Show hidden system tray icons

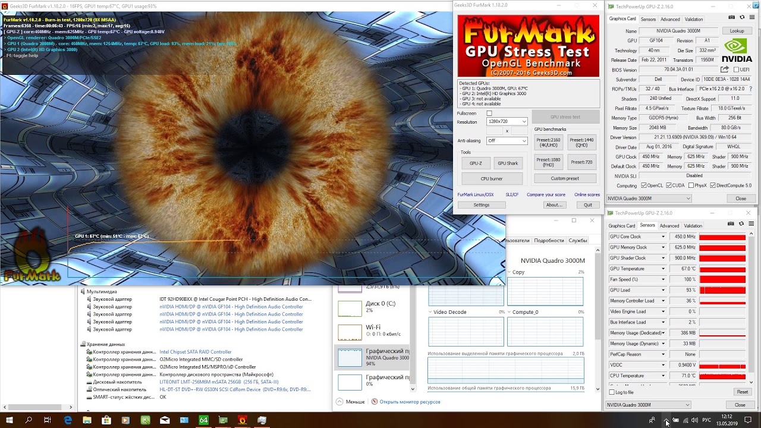tap(666, 420)
